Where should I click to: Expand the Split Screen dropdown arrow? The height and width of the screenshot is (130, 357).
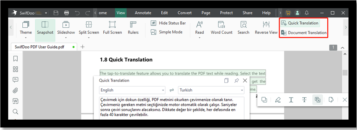click(89, 37)
